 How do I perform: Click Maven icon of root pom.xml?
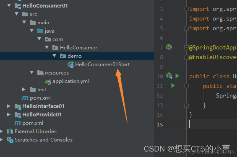click(x=18, y=123)
